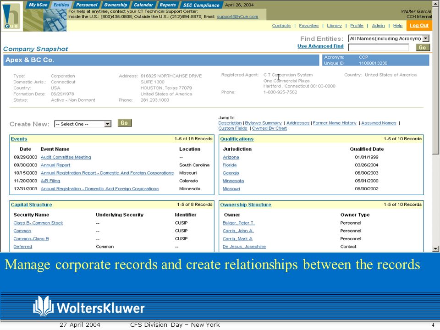The height and width of the screenshot is (330, 440).
Task: Open the Favorites link
Action: point(308,26)
